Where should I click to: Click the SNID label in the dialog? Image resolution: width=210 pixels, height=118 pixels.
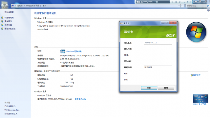click(x=127, y=55)
